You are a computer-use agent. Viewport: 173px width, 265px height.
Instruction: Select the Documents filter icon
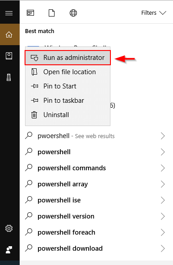coord(51,13)
